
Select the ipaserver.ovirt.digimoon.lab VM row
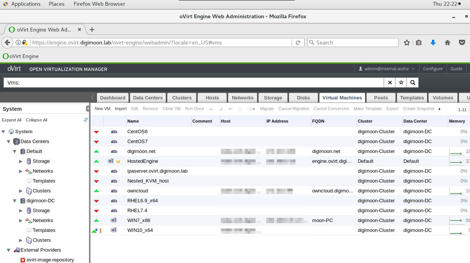pos(280,171)
